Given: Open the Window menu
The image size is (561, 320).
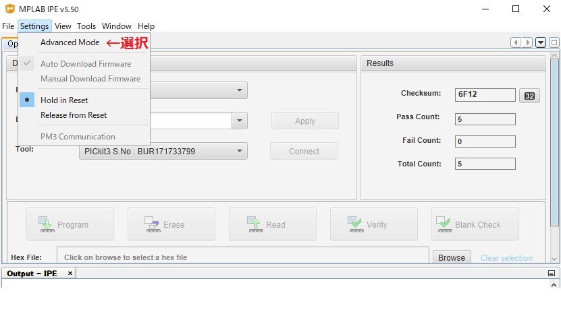Looking at the screenshot, I should tap(117, 26).
